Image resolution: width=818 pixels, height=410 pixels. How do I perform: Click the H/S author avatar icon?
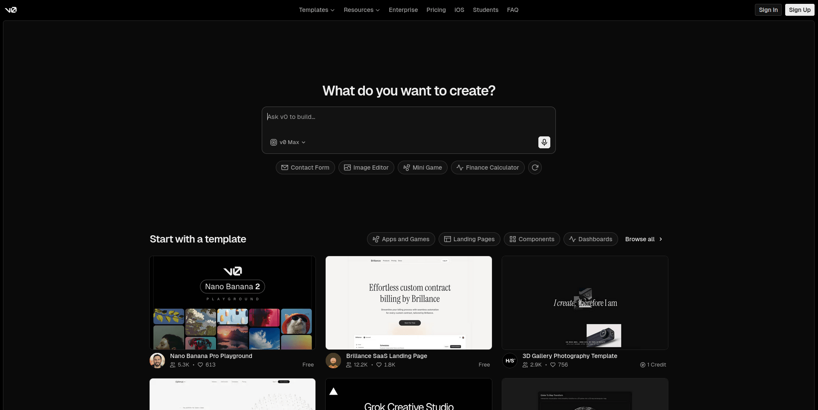[510, 361]
